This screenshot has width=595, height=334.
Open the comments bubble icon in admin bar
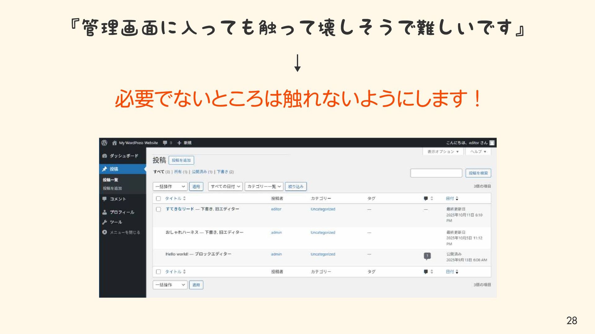pos(165,143)
